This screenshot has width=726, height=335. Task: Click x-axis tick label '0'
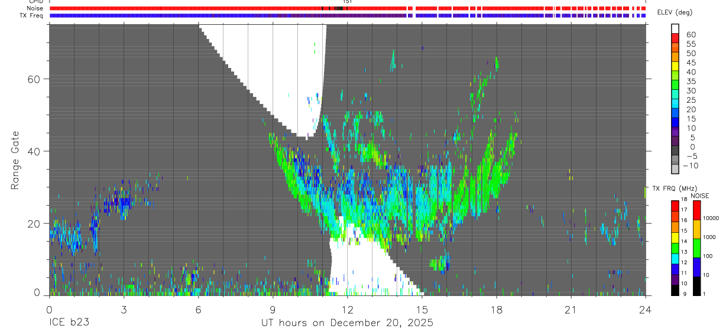point(49,310)
